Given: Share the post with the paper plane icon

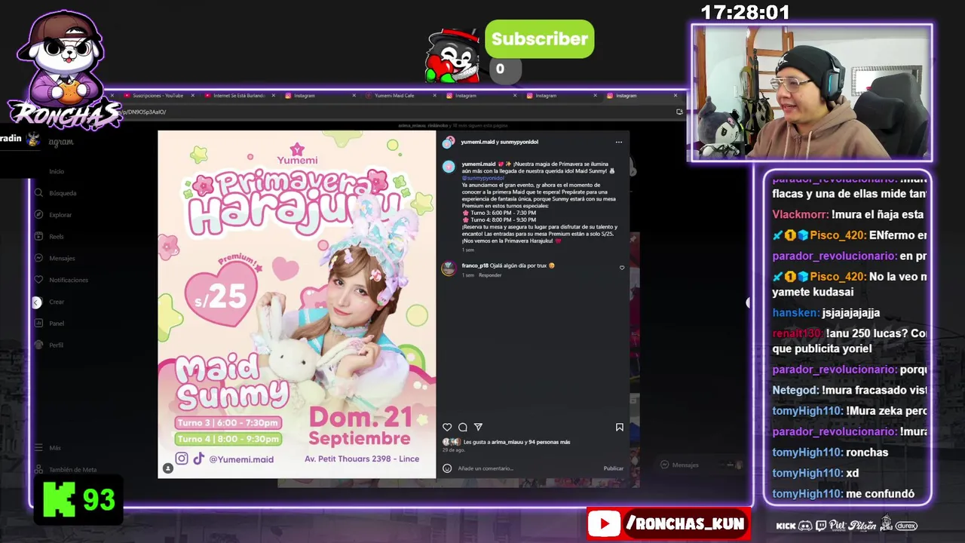Looking at the screenshot, I should 478,427.
